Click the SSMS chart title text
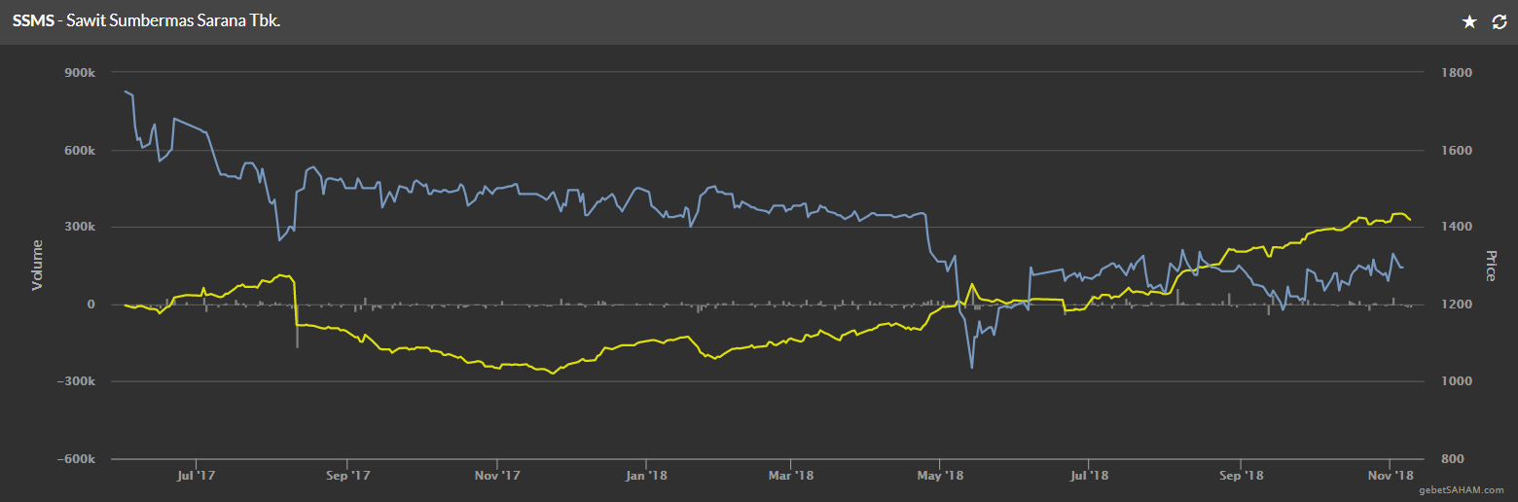Screen dimensions: 1518x502 click(x=146, y=20)
